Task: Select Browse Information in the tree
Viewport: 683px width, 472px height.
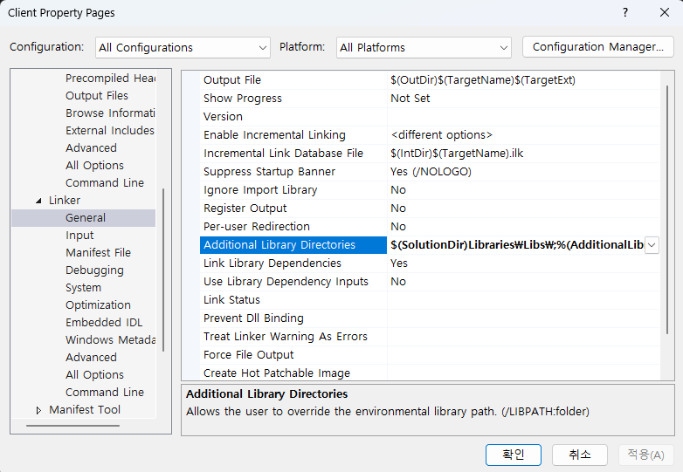Action: point(110,113)
